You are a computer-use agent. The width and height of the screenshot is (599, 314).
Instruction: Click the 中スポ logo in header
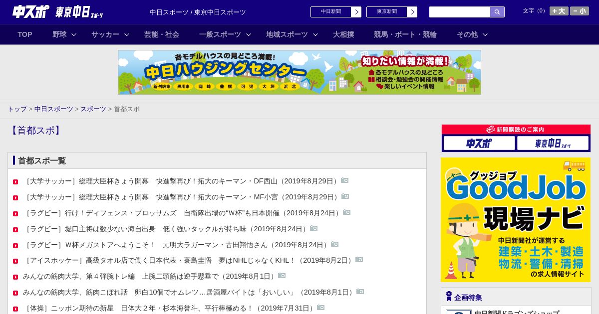(30, 11)
